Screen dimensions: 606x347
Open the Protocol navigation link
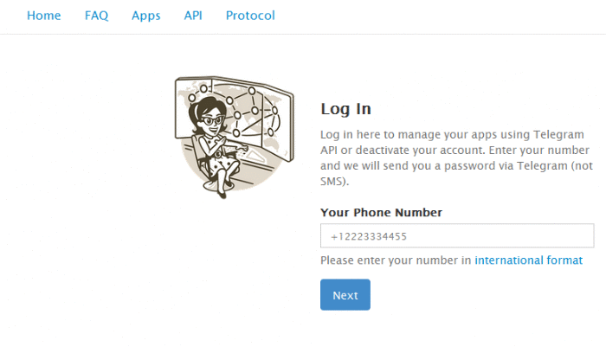click(x=250, y=16)
